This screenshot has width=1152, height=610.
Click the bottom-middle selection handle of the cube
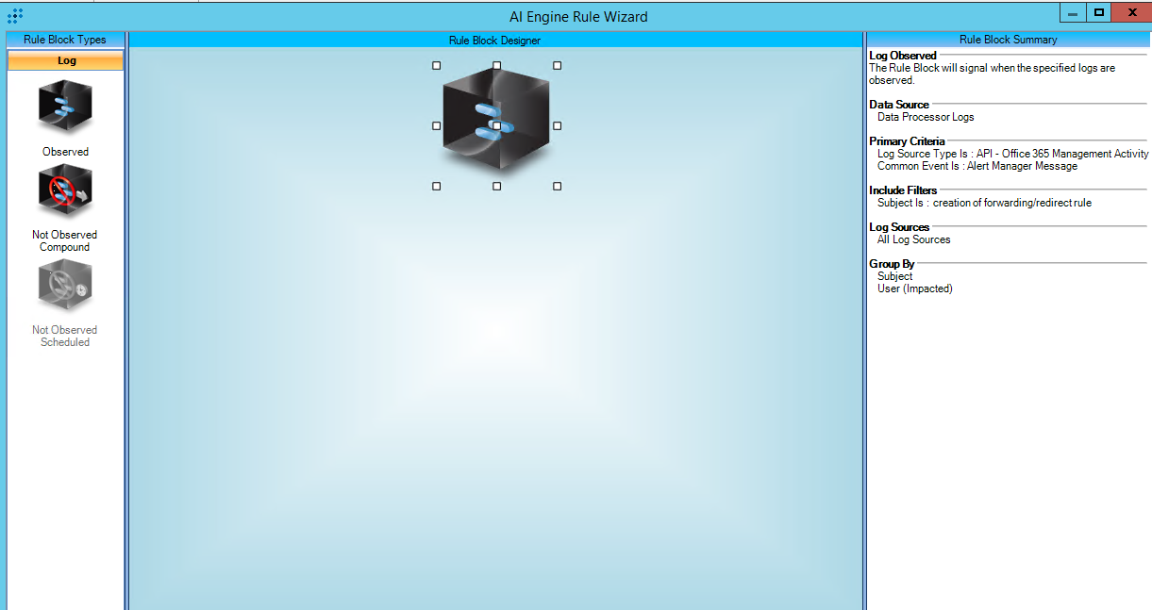(x=496, y=187)
